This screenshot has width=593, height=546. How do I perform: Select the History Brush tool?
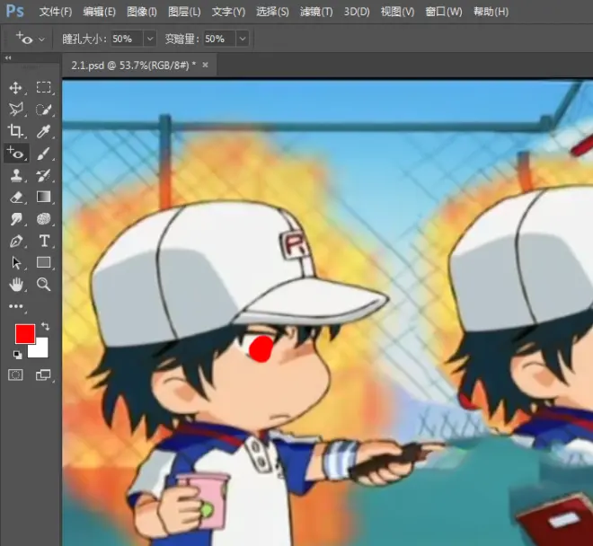pos(43,175)
